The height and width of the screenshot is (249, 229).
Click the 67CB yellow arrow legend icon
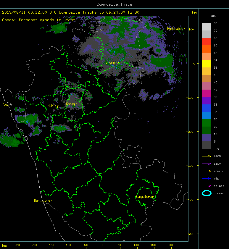207,156
